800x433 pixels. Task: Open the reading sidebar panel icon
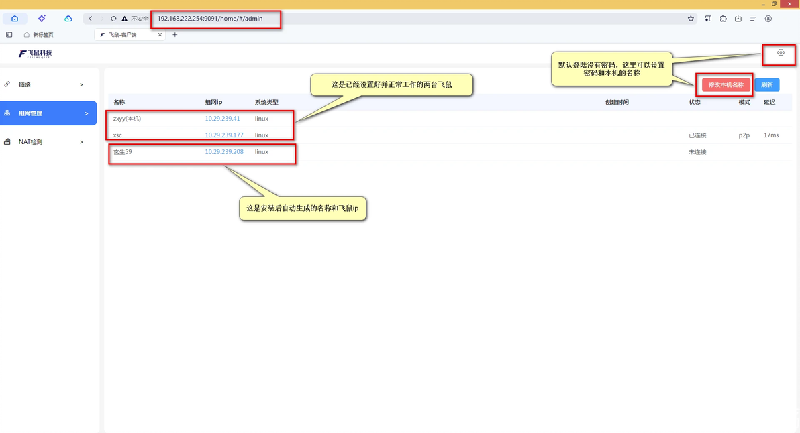click(708, 19)
